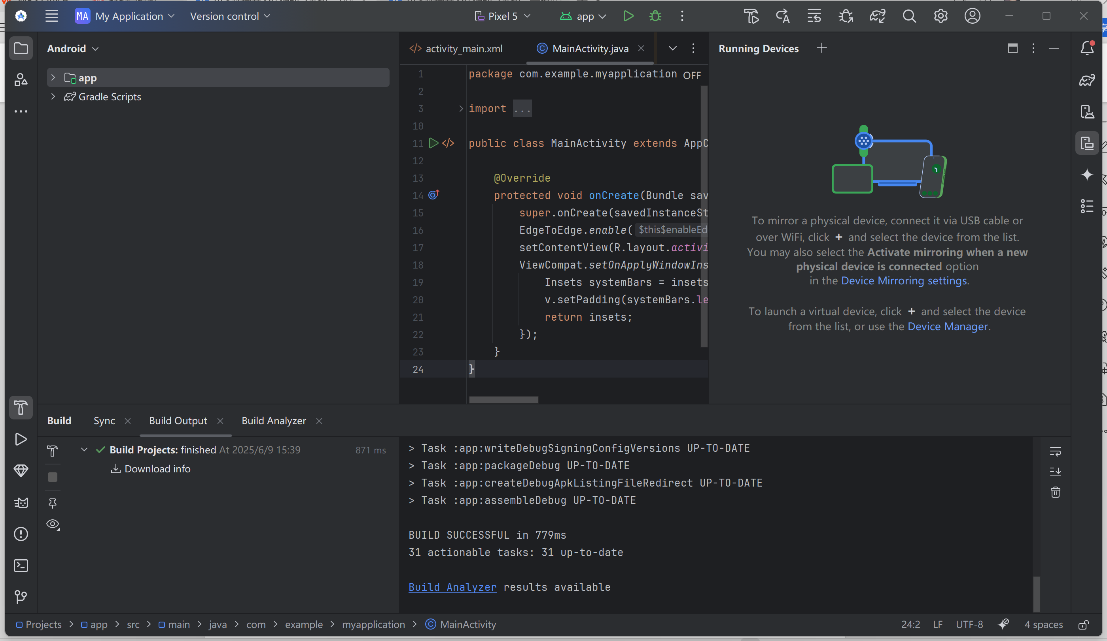Toggle pin tab in Build panel

(x=53, y=503)
